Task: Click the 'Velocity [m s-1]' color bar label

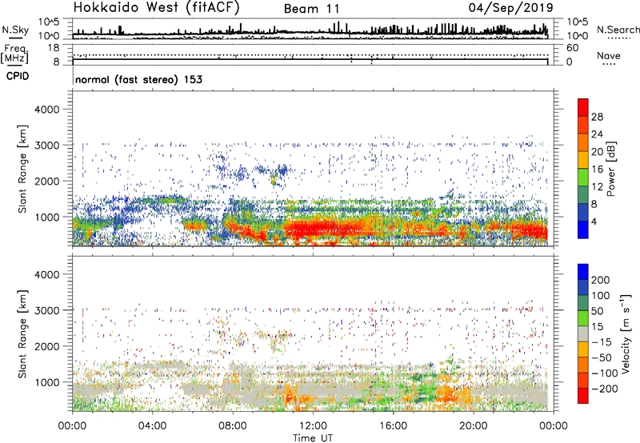Action: click(x=626, y=333)
